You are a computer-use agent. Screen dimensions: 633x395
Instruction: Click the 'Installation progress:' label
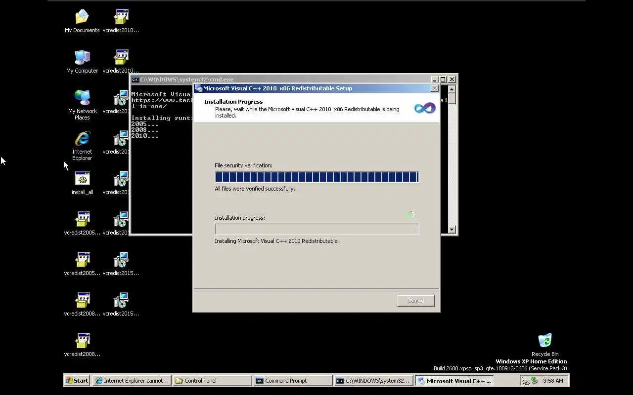(240, 218)
